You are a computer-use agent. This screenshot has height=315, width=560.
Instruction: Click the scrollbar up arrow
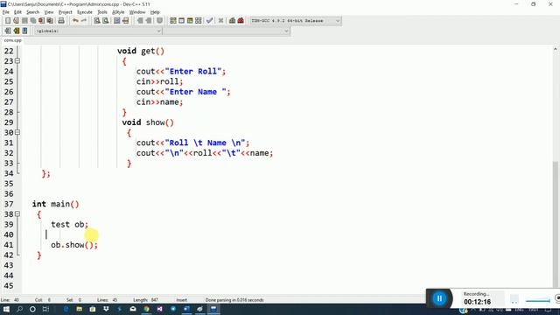point(556,49)
